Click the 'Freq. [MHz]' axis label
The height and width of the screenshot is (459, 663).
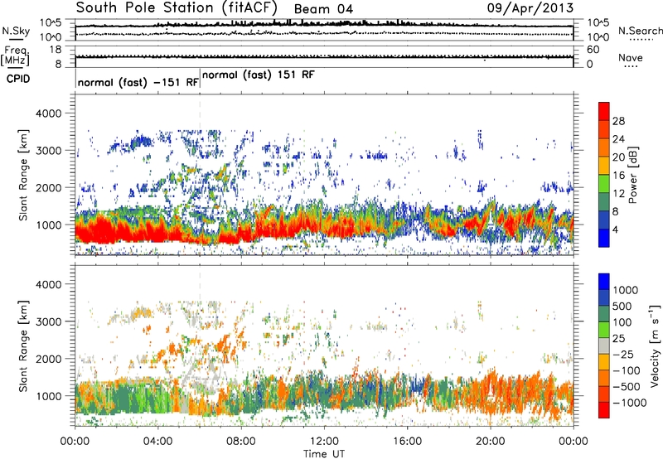pos(15,56)
